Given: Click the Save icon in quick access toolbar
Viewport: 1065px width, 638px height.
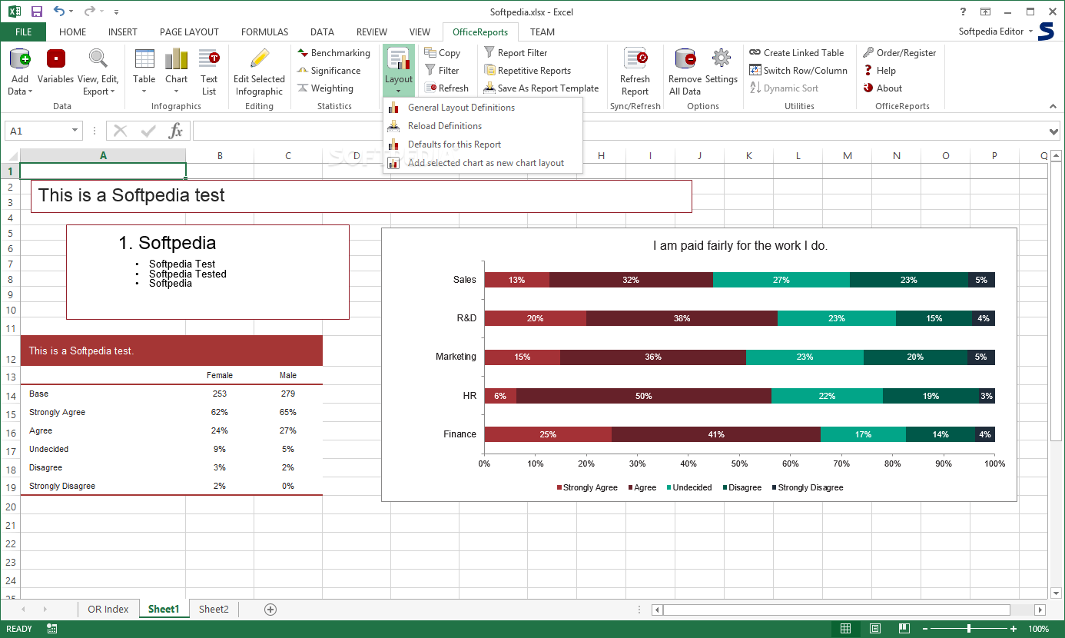Looking at the screenshot, I should [37, 12].
